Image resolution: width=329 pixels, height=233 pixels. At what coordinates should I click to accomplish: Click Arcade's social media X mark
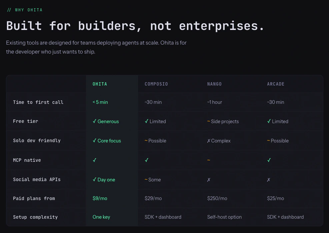268,180
